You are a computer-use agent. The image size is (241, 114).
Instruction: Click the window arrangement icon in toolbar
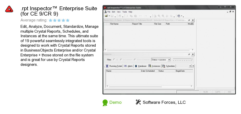click(x=179, y=16)
